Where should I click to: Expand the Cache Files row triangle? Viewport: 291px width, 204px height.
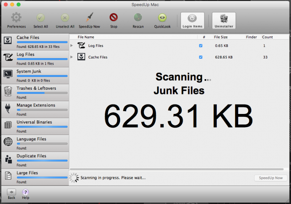72,57
